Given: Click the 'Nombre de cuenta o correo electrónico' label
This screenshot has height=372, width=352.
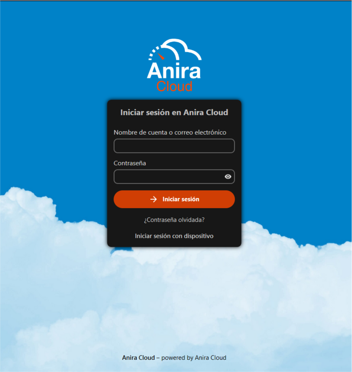Looking at the screenshot, I should point(170,132).
